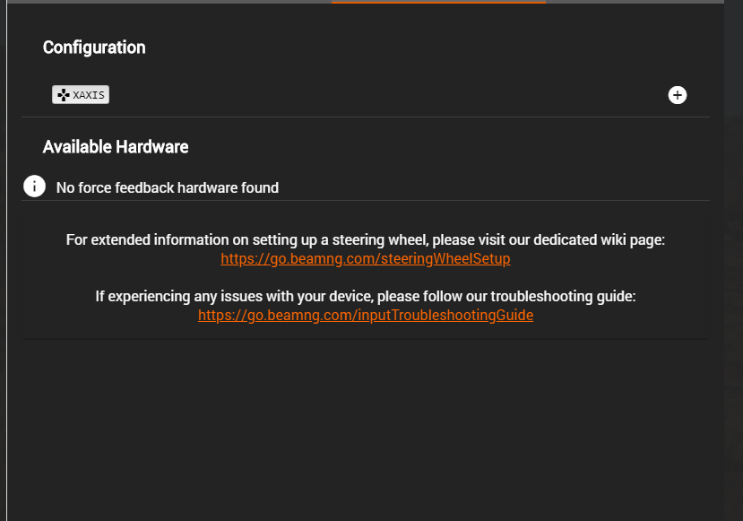
Task: Click the Configuration heading
Action: (94, 48)
